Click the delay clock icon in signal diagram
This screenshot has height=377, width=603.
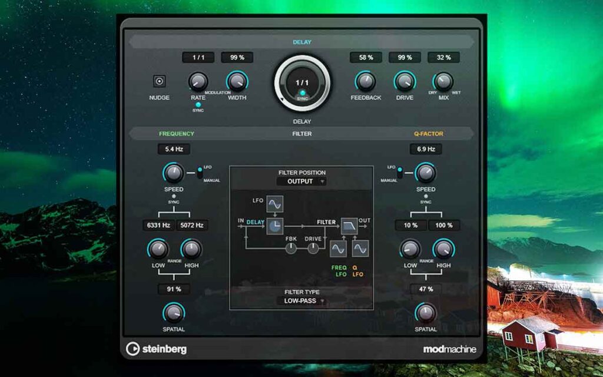coord(275,226)
